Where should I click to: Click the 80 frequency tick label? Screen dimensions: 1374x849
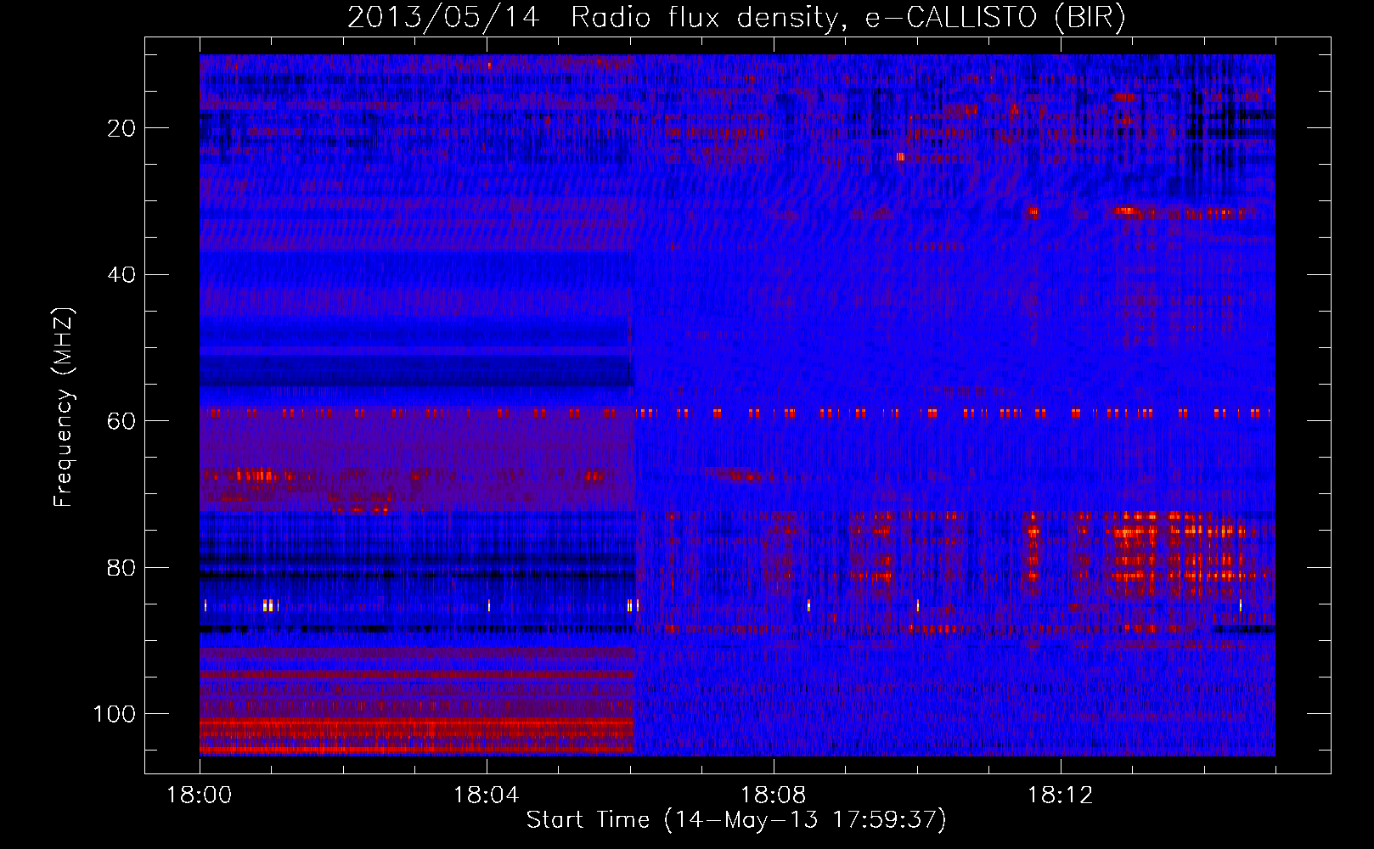[121, 567]
